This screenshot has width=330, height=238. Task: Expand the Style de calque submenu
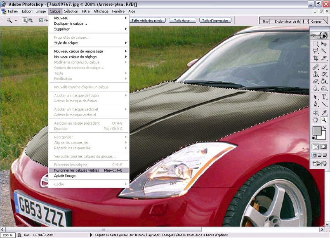pyautogui.click(x=89, y=43)
